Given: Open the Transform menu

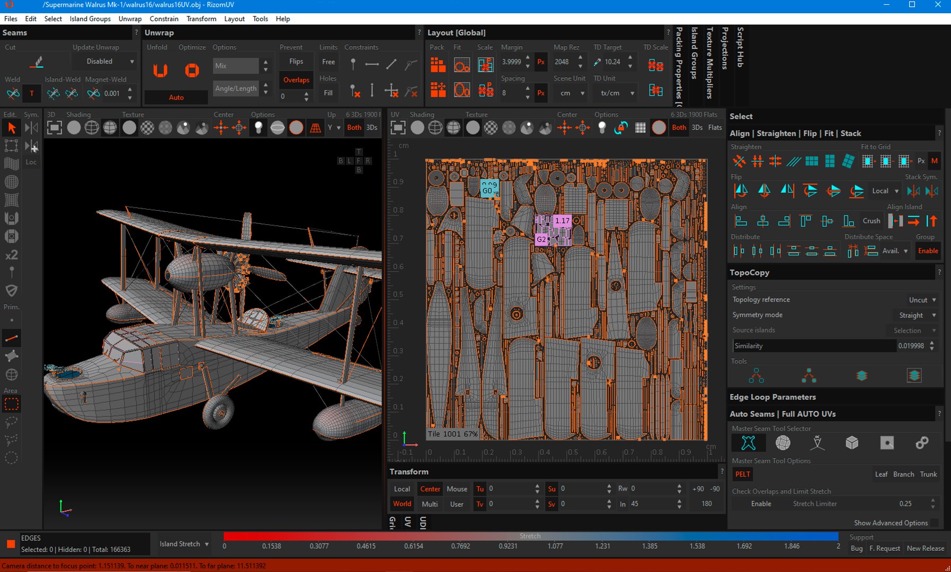Looking at the screenshot, I should pyautogui.click(x=201, y=19).
